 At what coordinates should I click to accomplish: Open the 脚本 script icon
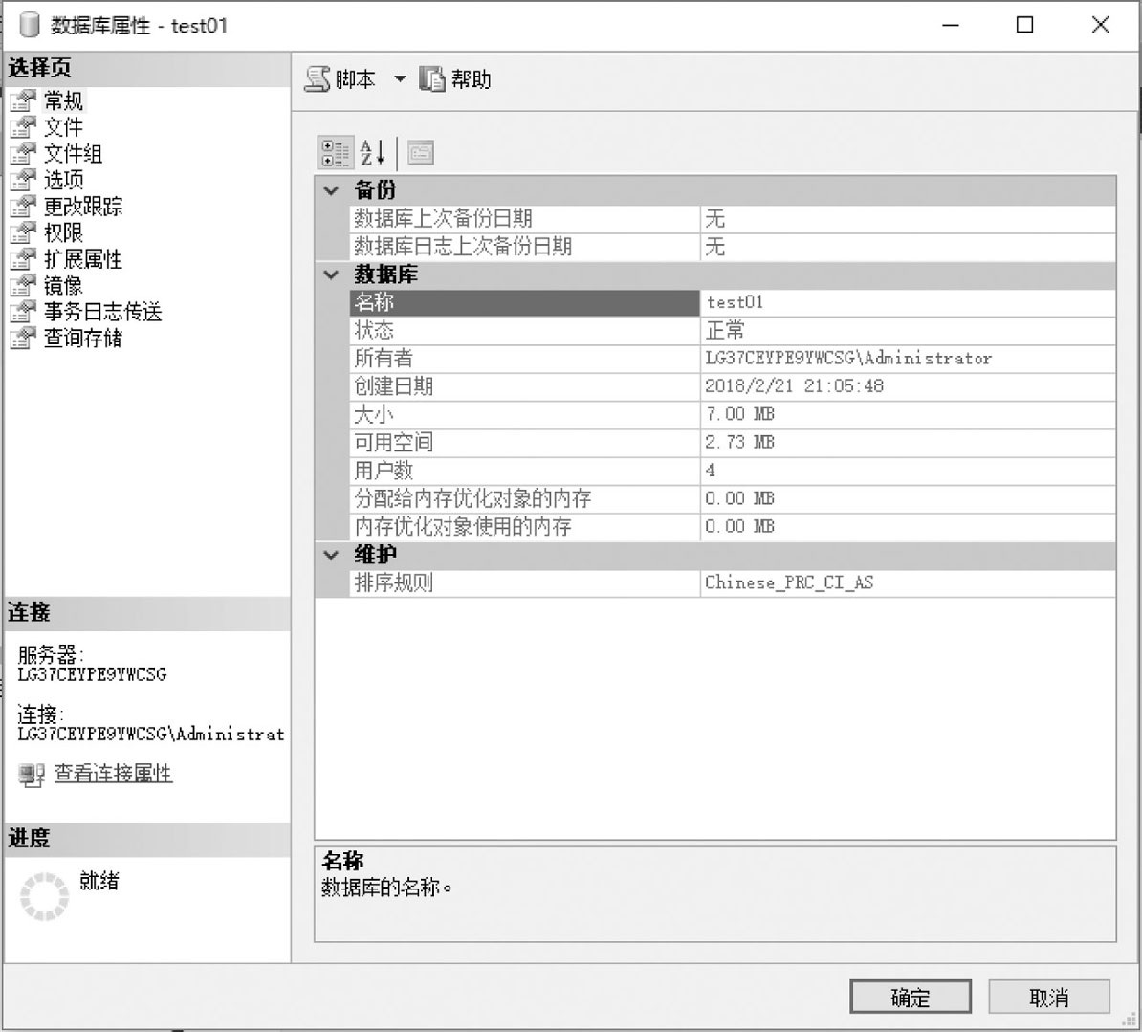(x=318, y=78)
